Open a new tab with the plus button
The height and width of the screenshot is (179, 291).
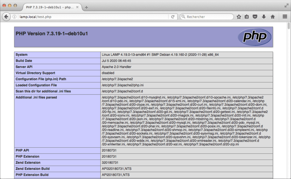click(x=86, y=8)
